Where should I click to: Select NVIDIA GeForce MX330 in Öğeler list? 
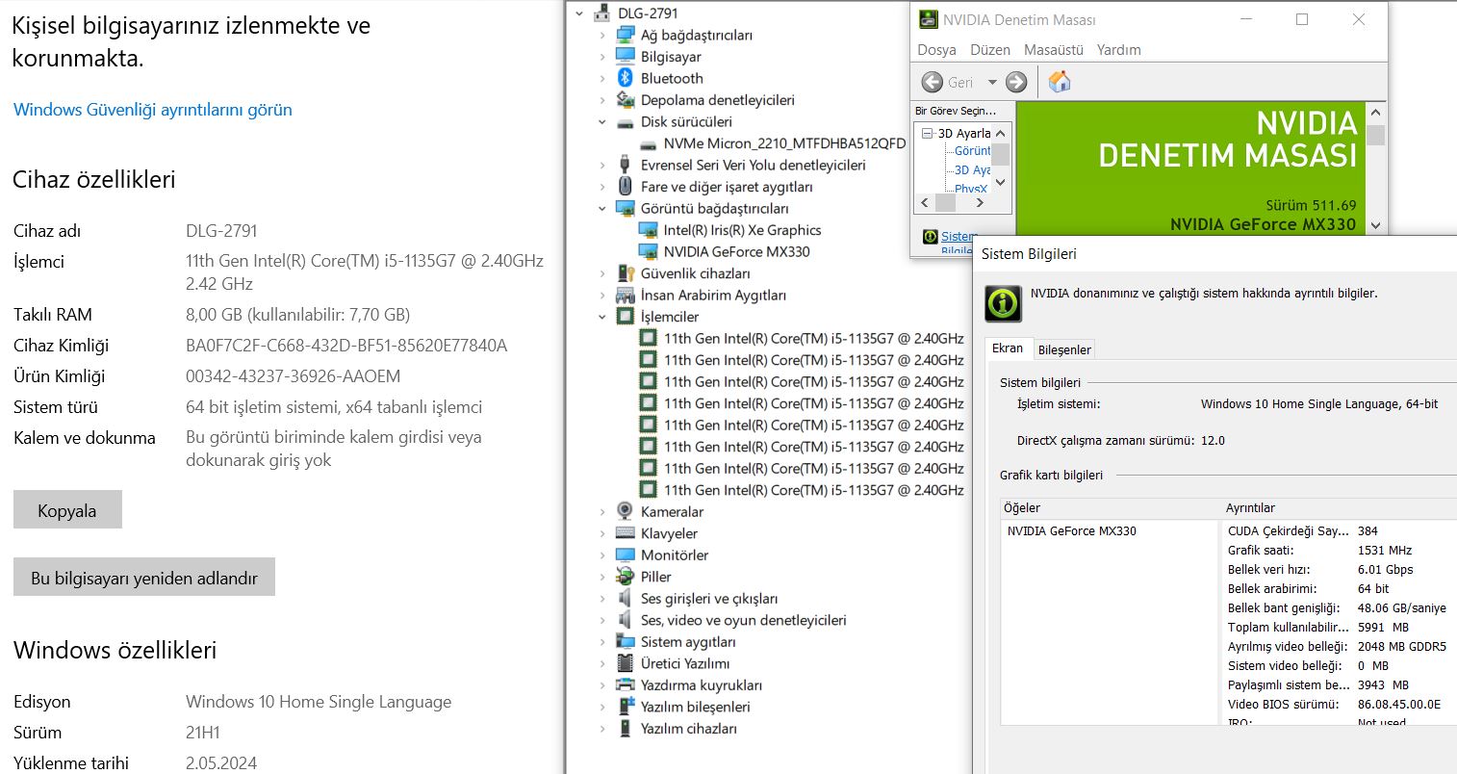(1071, 530)
